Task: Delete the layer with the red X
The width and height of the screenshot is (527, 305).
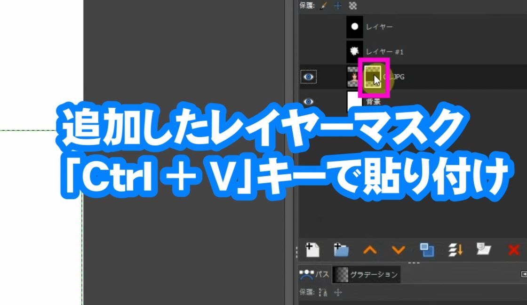Action: pos(514,250)
